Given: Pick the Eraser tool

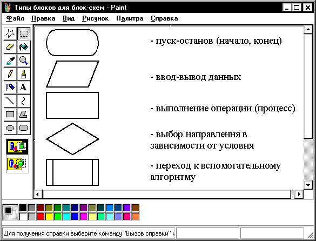Looking at the screenshot, I should coord(10,47).
